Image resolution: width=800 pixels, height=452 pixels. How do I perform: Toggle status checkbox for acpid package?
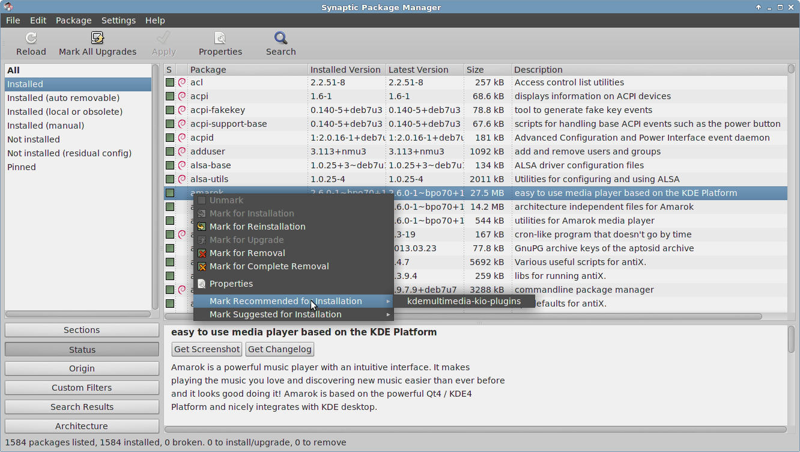point(170,138)
